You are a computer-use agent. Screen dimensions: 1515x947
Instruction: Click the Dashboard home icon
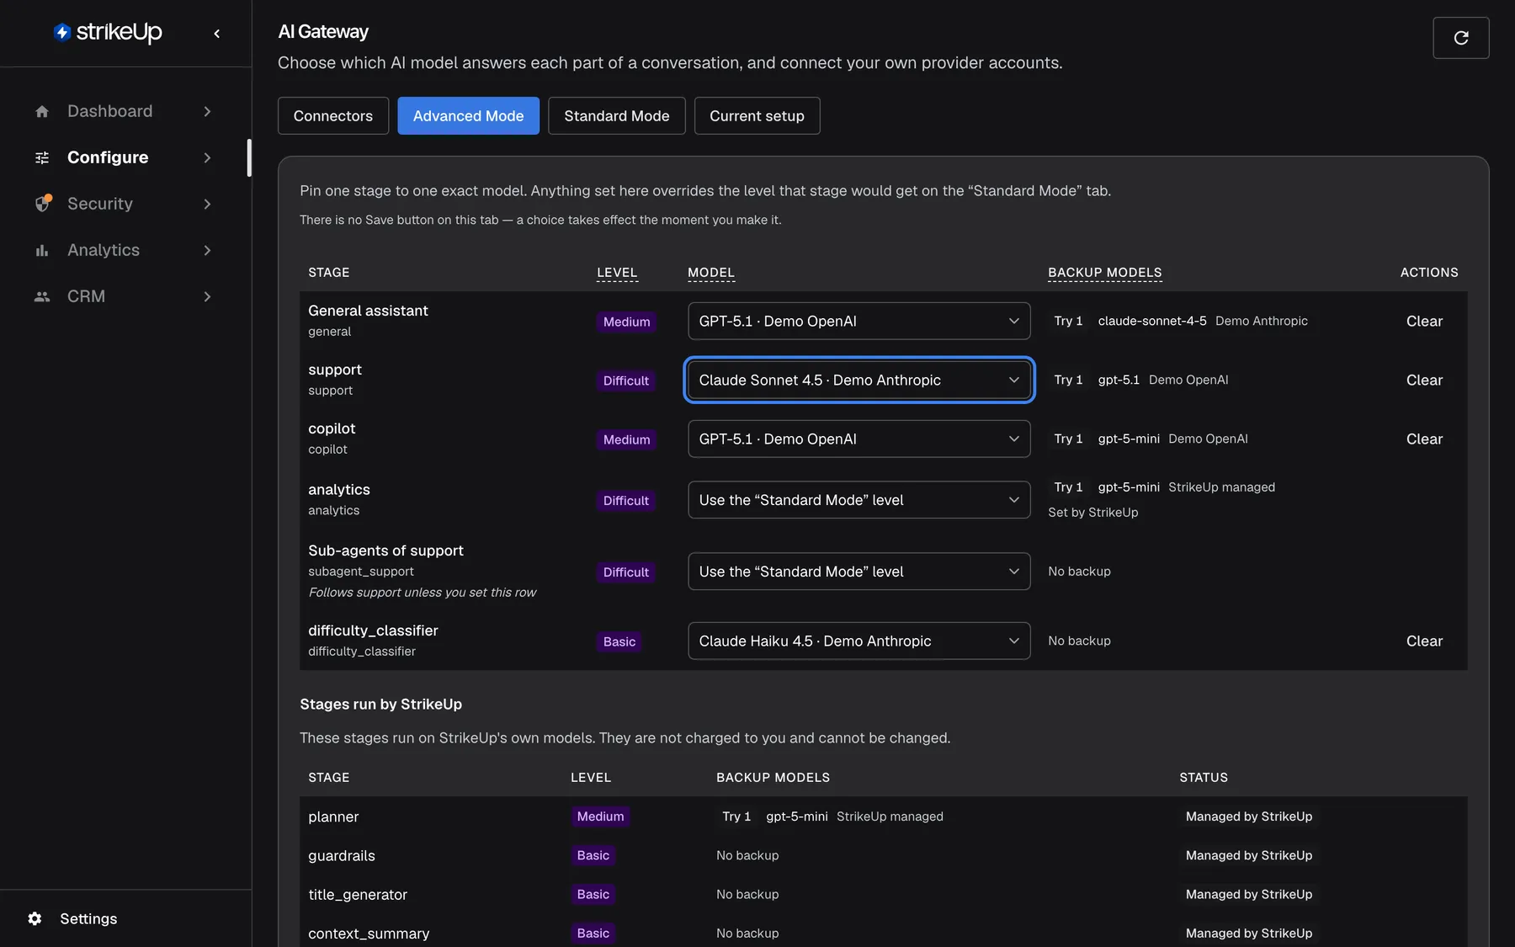tap(42, 111)
